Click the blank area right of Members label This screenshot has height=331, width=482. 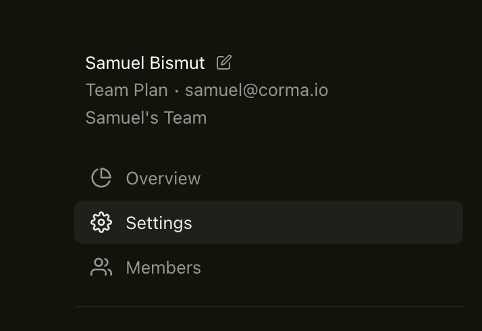338,268
